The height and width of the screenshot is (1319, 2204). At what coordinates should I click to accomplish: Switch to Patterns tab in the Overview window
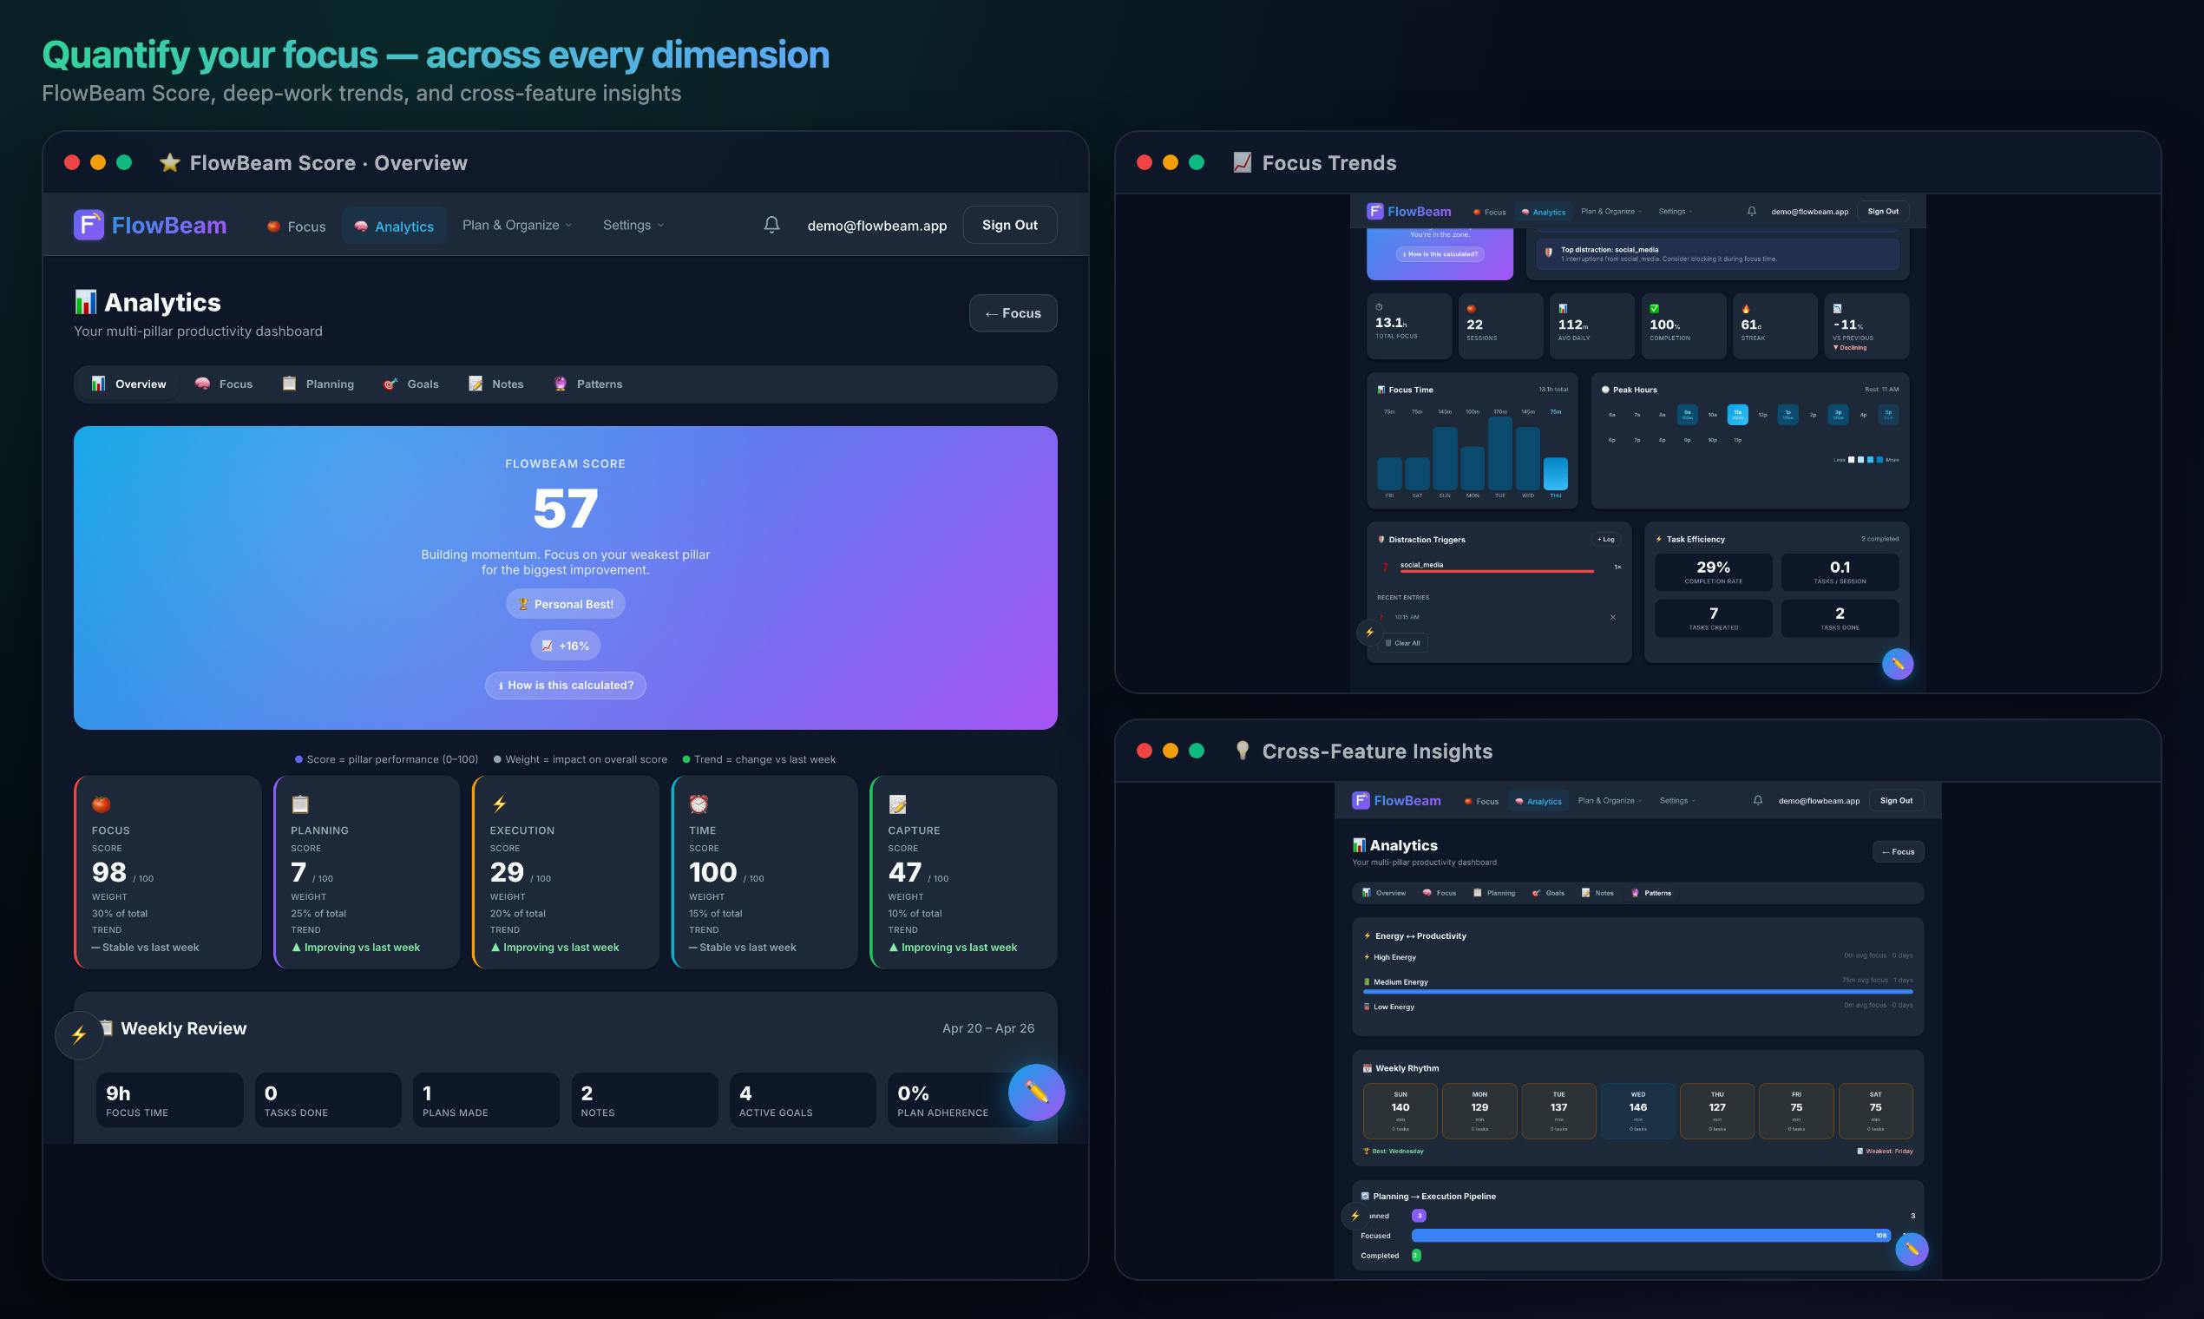pos(588,384)
